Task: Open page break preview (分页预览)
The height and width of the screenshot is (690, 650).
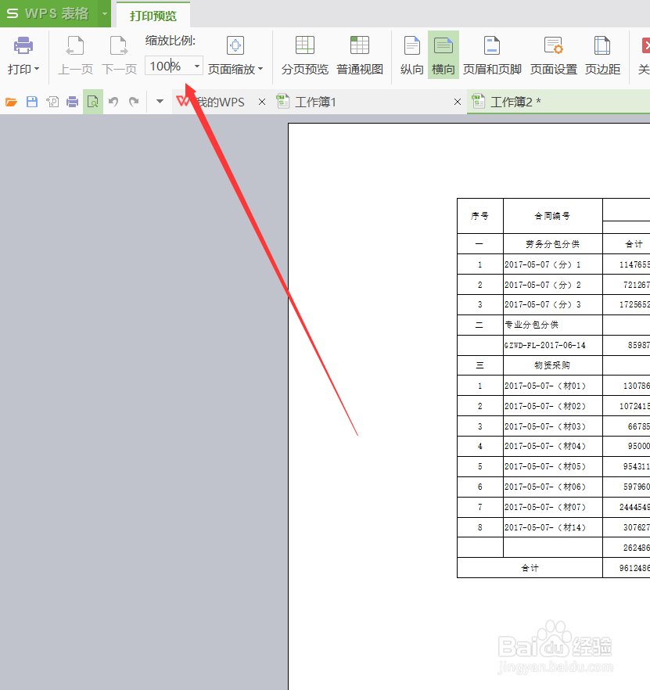Action: [304, 55]
